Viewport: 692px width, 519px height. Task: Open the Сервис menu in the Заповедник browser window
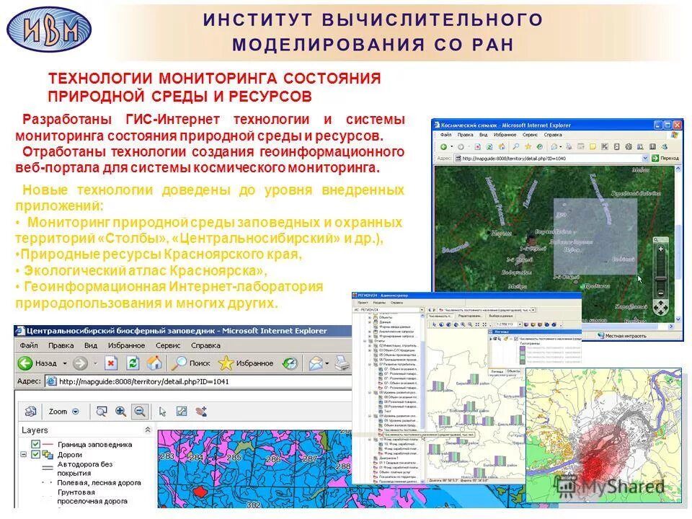[x=168, y=345]
